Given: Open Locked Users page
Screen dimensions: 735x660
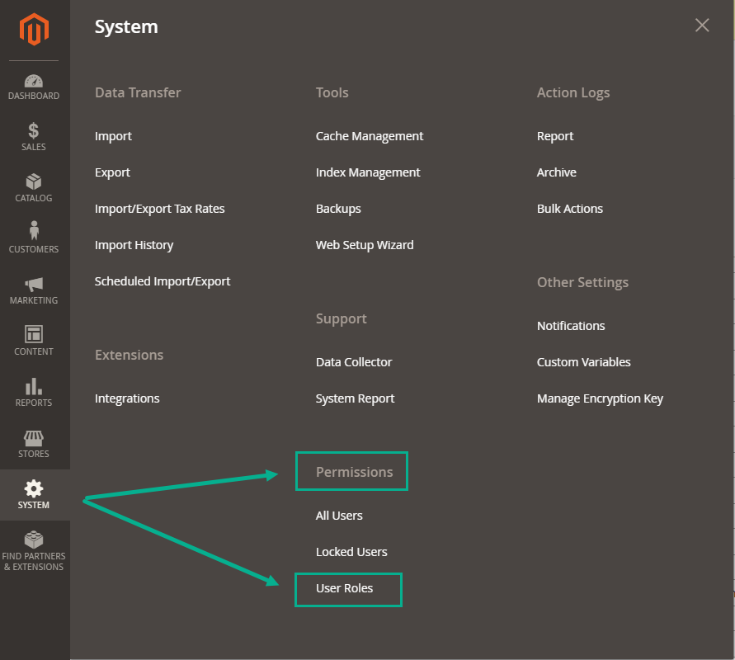Looking at the screenshot, I should (351, 552).
